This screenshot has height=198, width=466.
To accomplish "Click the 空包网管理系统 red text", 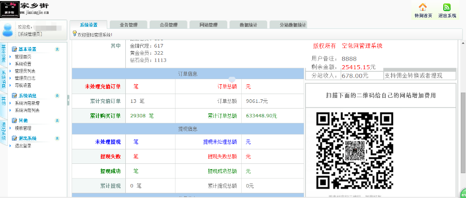I will [x=362, y=45].
